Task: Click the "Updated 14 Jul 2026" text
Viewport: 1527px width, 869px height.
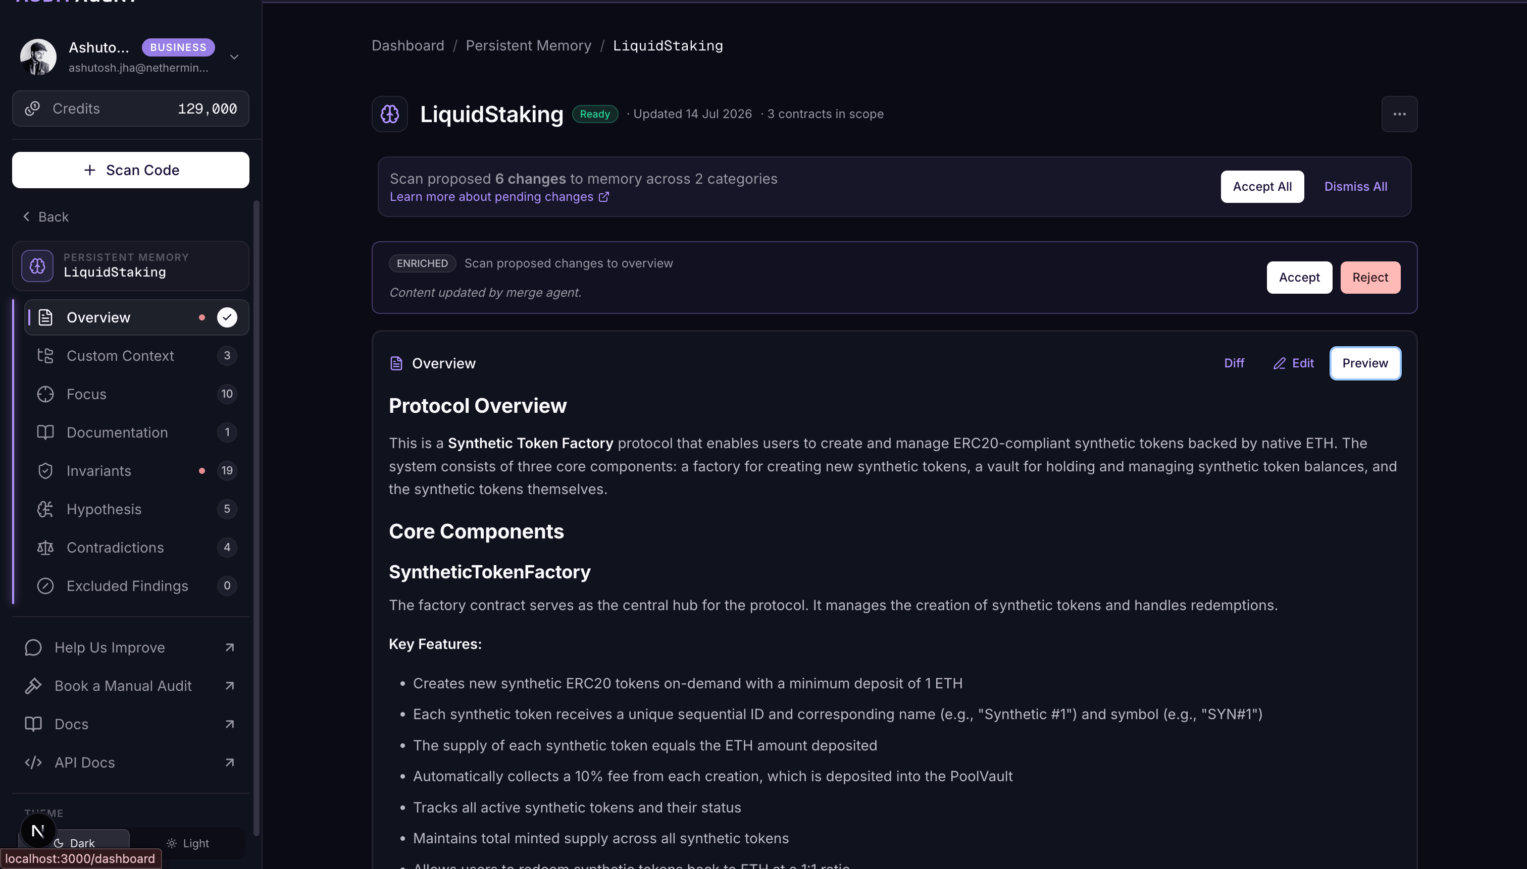Action: coord(693,114)
